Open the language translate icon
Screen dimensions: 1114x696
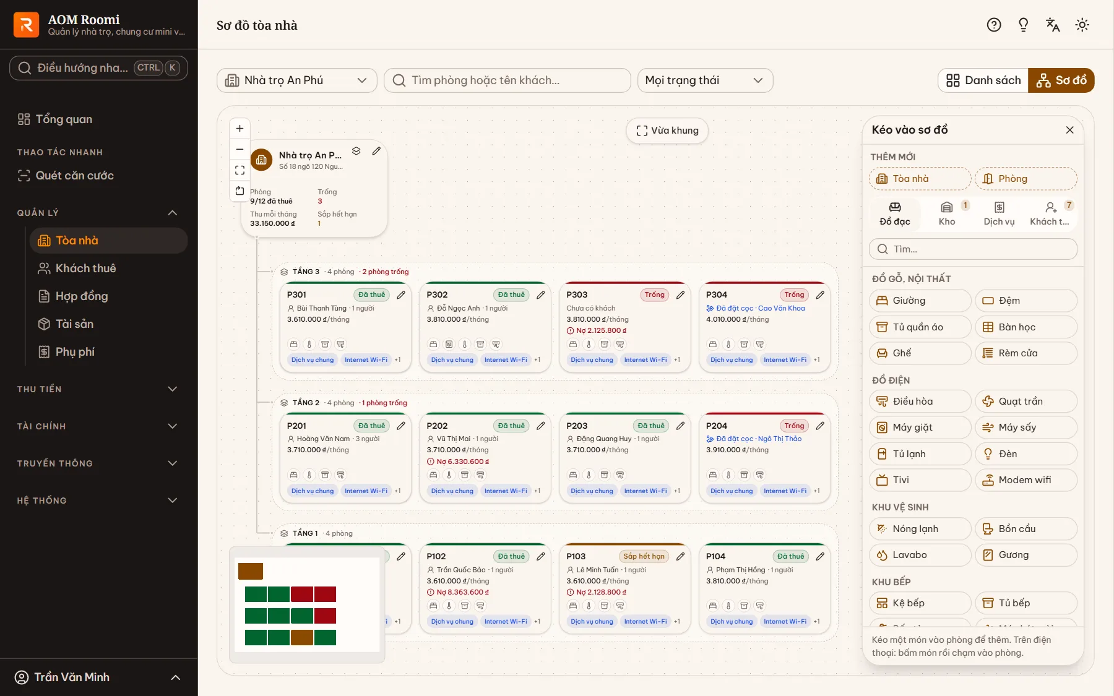click(x=1053, y=25)
